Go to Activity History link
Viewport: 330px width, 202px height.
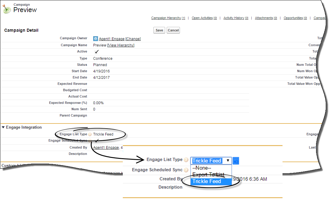pyautogui.click(x=234, y=18)
